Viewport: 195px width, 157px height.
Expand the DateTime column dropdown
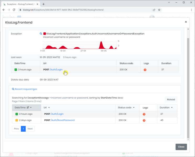pyautogui.click(x=31, y=108)
